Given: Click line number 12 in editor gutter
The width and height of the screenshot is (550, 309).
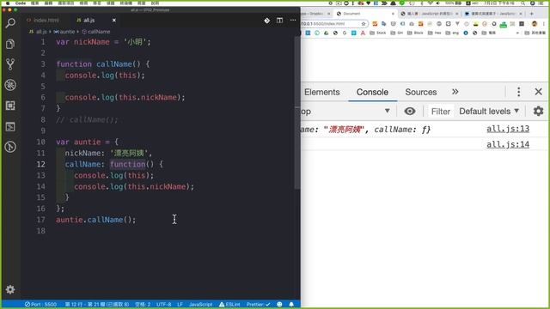Looking at the screenshot, I should pos(40,164).
